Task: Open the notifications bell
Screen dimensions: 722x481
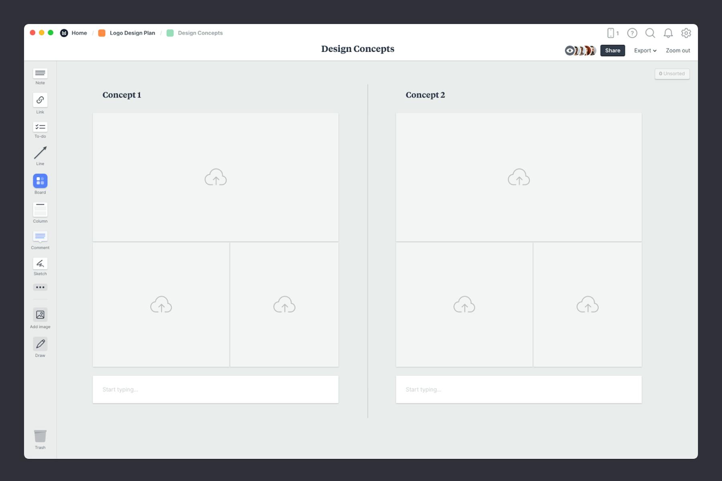Action: click(669, 33)
